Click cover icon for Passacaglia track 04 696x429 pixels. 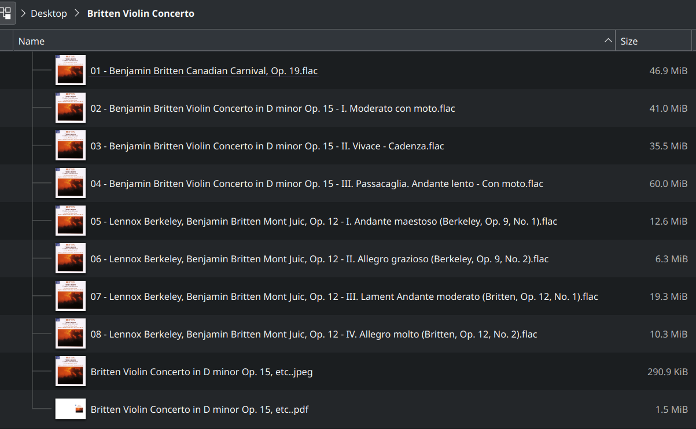click(x=71, y=183)
